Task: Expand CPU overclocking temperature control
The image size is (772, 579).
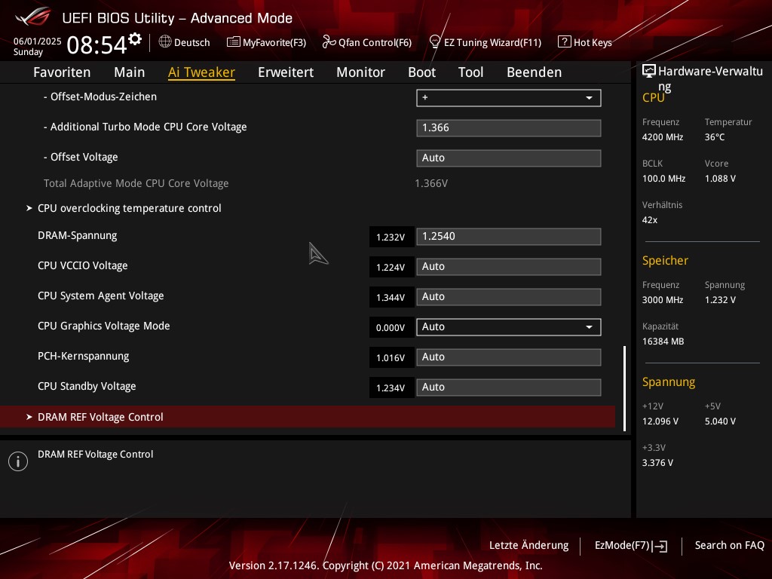Action: tap(129, 208)
